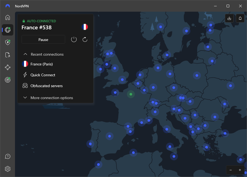Open the Home section in sidebar

[x=8, y=17]
